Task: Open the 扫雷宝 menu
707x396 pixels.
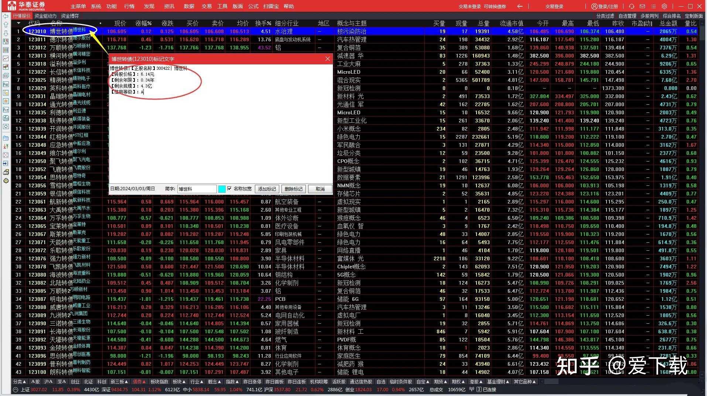Action: pyautogui.click(x=271, y=6)
